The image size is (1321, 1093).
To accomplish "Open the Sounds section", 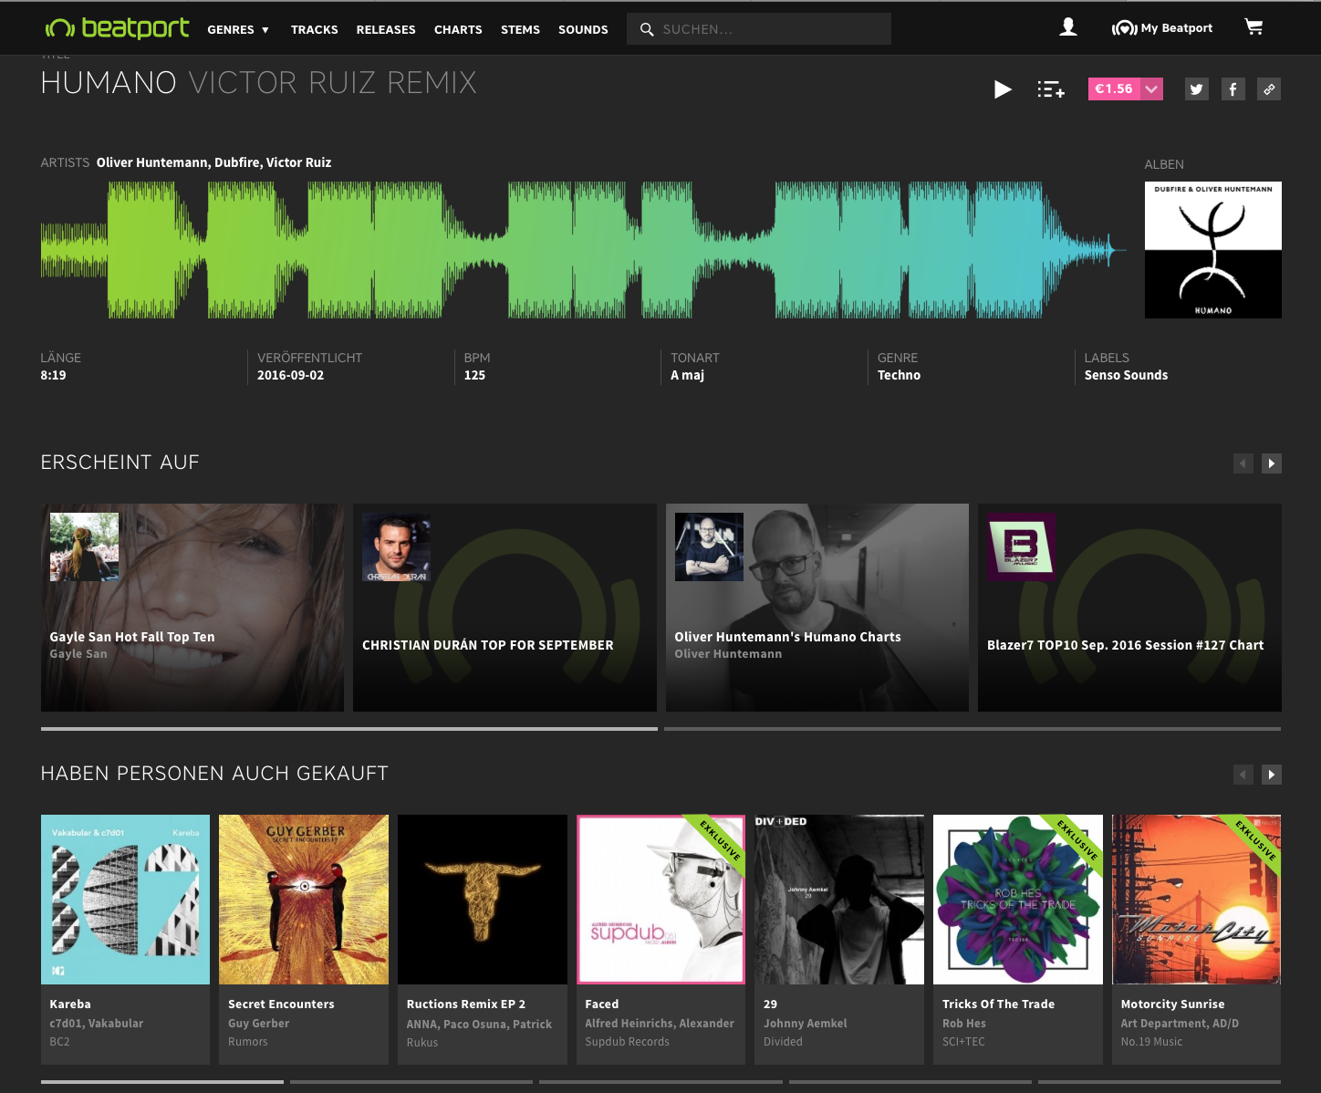I will 583,29.
